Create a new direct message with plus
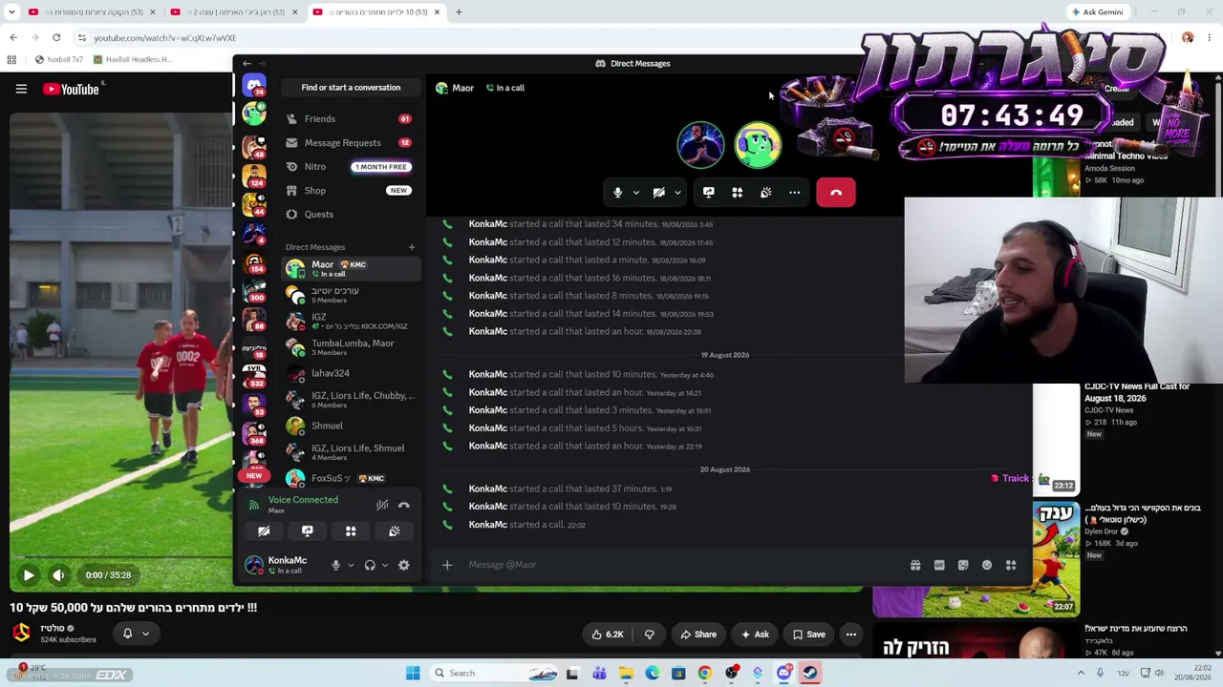 pyautogui.click(x=412, y=247)
